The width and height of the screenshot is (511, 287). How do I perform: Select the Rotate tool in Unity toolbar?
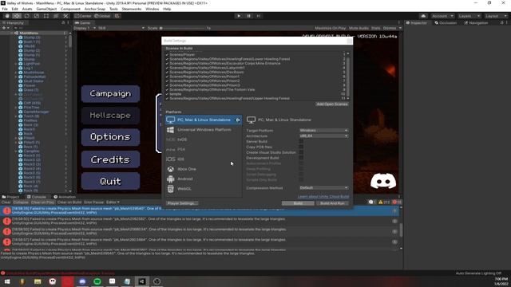click(26, 16)
